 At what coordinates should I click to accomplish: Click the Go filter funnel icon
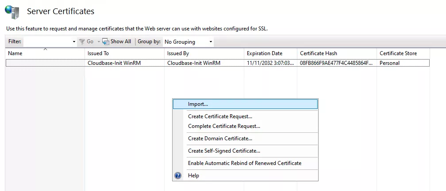tap(81, 41)
